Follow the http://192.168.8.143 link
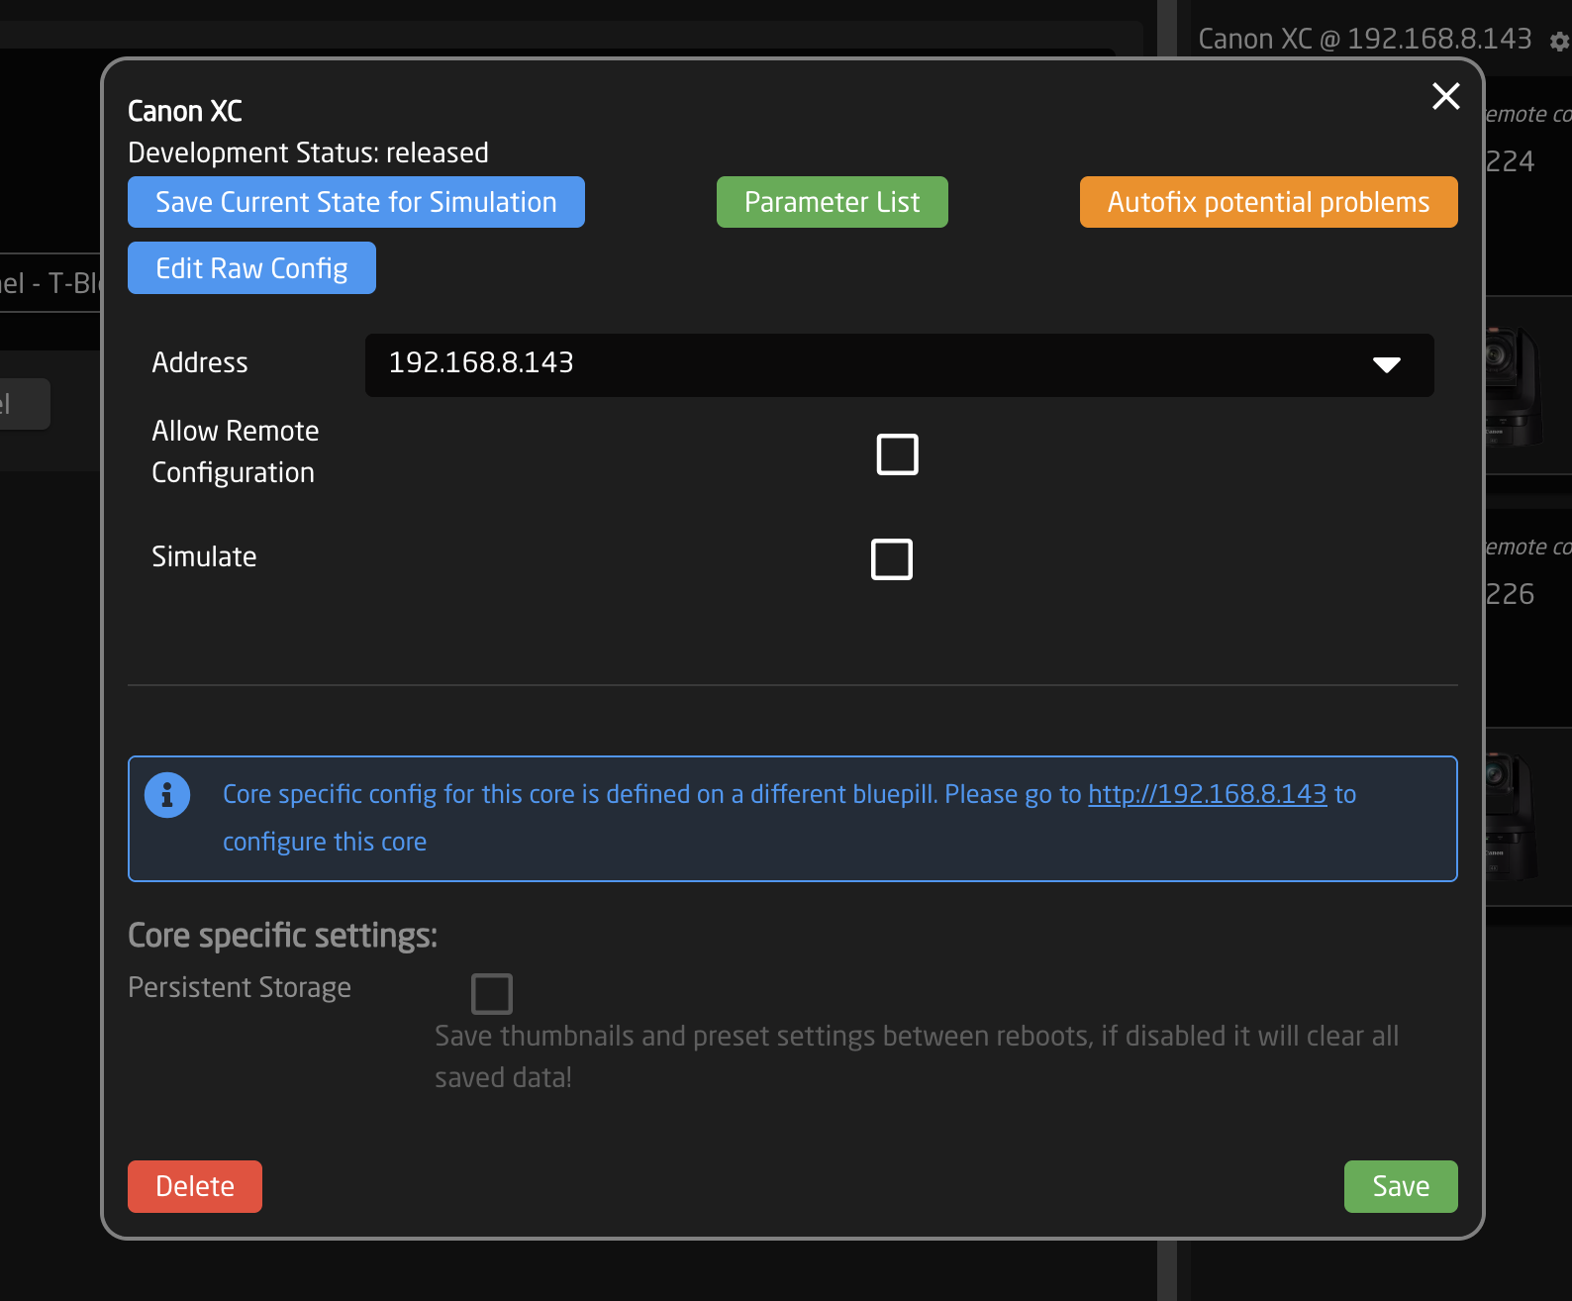 pos(1207,794)
